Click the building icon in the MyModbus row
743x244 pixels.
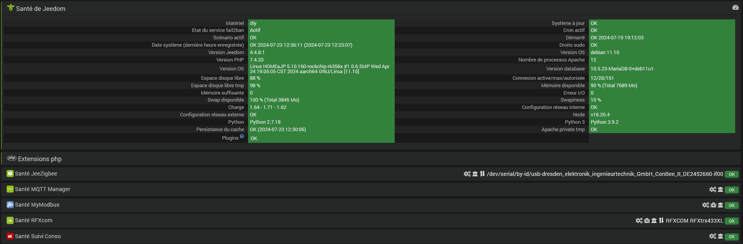pos(720,205)
